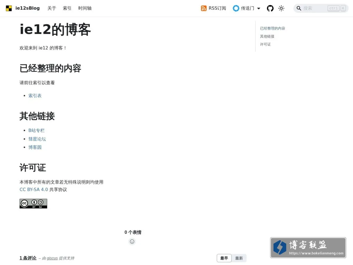Click the emoji reaction smiley button
353x265 pixels.
[x=132, y=241]
